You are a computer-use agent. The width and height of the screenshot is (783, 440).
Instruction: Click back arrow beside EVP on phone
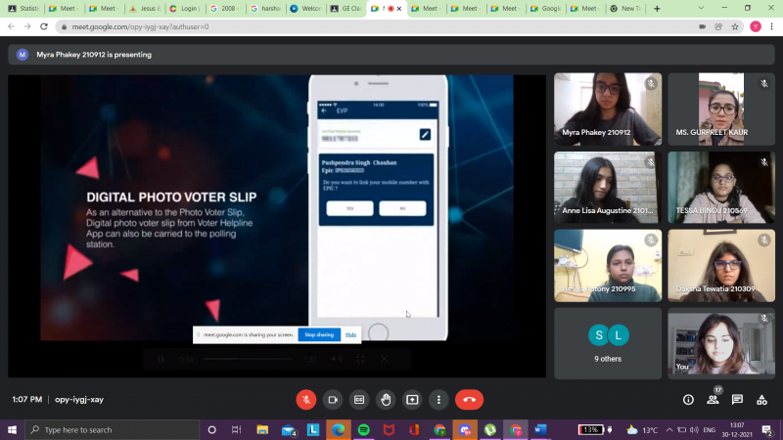[325, 110]
